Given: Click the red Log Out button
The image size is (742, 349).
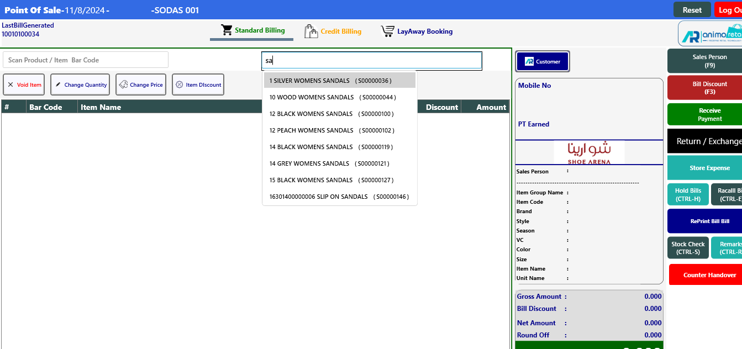Looking at the screenshot, I should coord(728,10).
